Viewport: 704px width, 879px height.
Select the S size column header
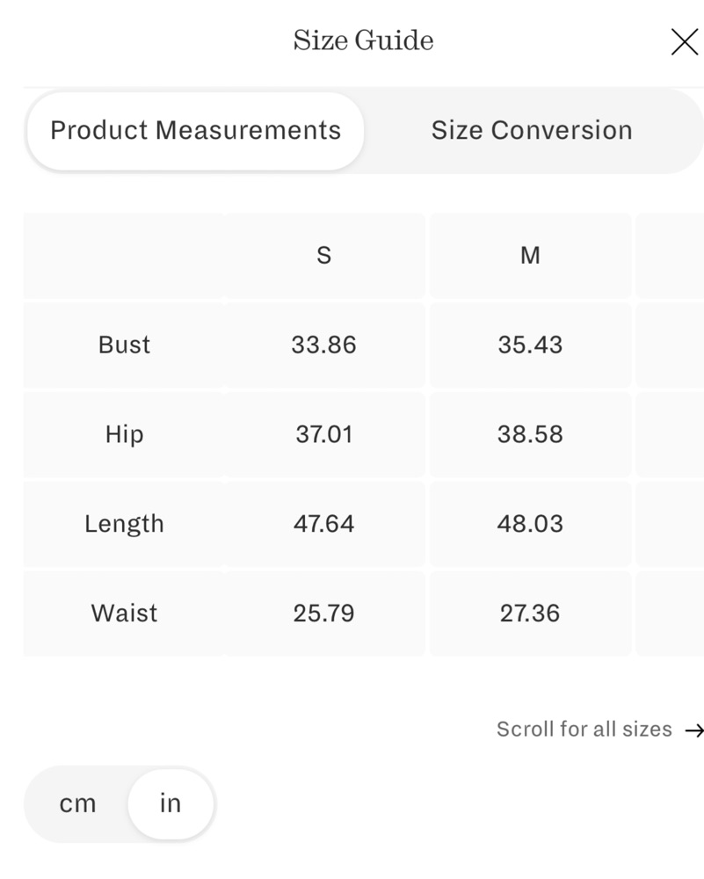(x=324, y=256)
